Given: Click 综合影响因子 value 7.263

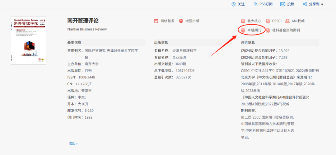Looking at the screenshot, I should tap(283, 57).
